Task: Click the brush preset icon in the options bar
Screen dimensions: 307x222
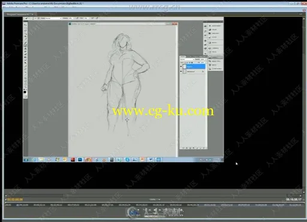Action: pos(33,18)
